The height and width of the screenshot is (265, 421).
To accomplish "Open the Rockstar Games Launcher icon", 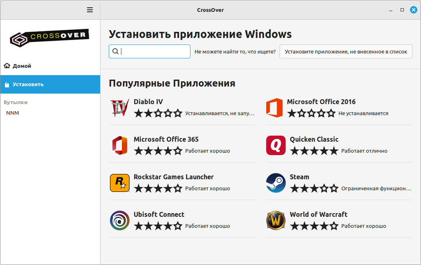I will point(120,183).
